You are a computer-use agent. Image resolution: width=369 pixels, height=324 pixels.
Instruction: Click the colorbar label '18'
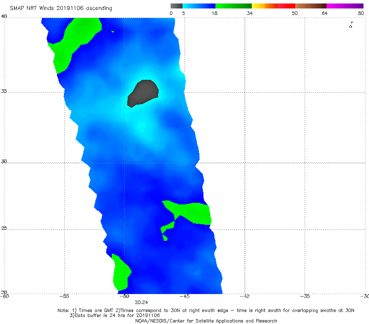pos(214,13)
